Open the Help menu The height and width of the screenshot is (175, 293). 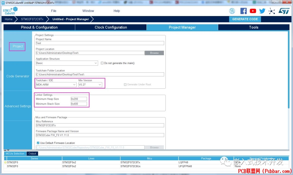tap(117, 11)
